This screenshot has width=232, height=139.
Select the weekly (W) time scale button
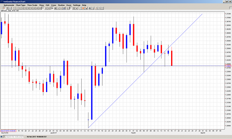tap(46, 8)
